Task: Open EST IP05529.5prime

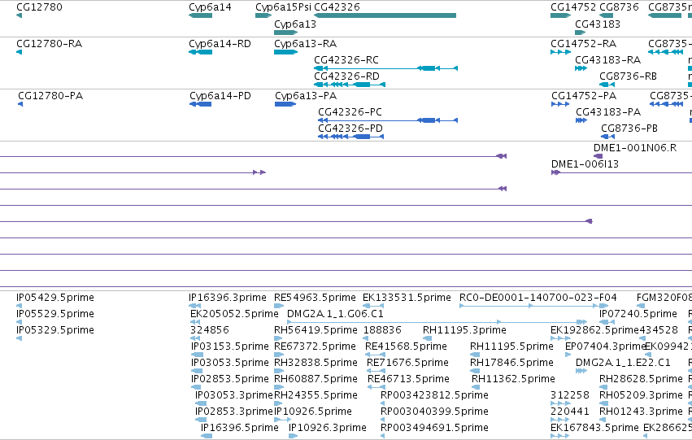Action: 55,314
